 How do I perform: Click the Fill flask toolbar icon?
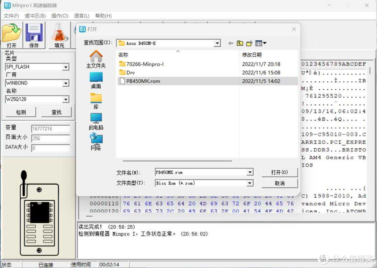click(x=59, y=35)
